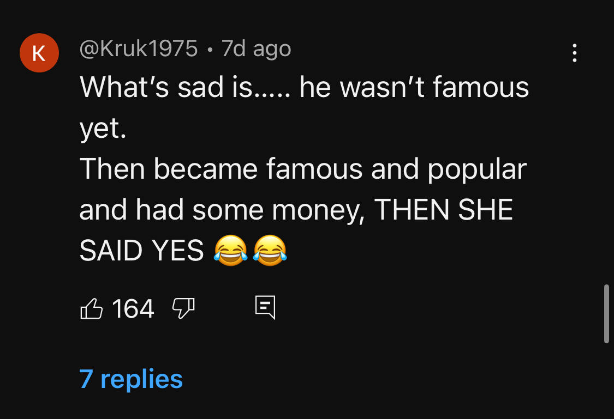This screenshot has width=614, height=419.
Task: Click the word "replies" below the comment
Action: (x=141, y=380)
